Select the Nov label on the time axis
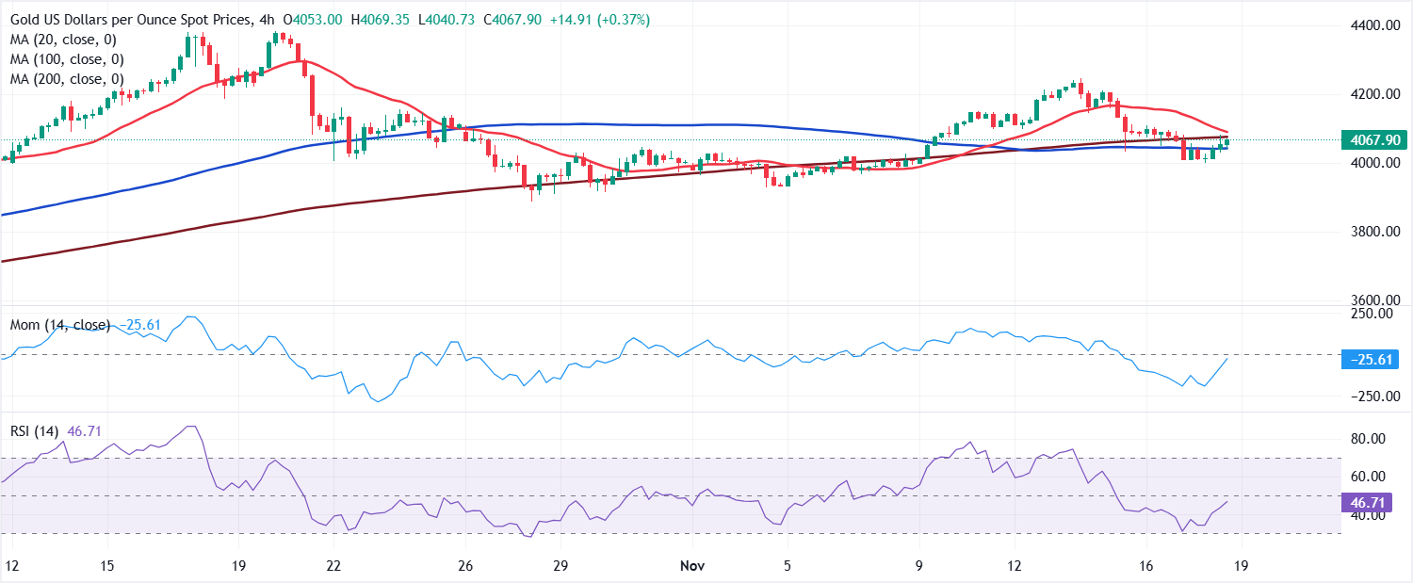 coord(692,567)
